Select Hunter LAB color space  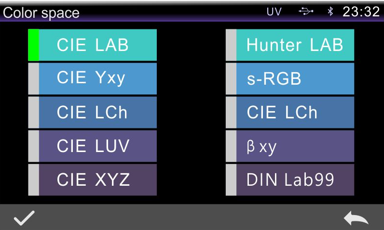(x=295, y=45)
